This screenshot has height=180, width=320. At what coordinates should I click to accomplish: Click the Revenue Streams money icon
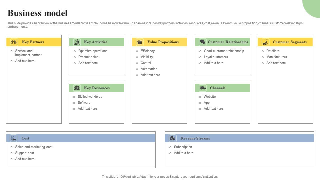click(x=172, y=138)
